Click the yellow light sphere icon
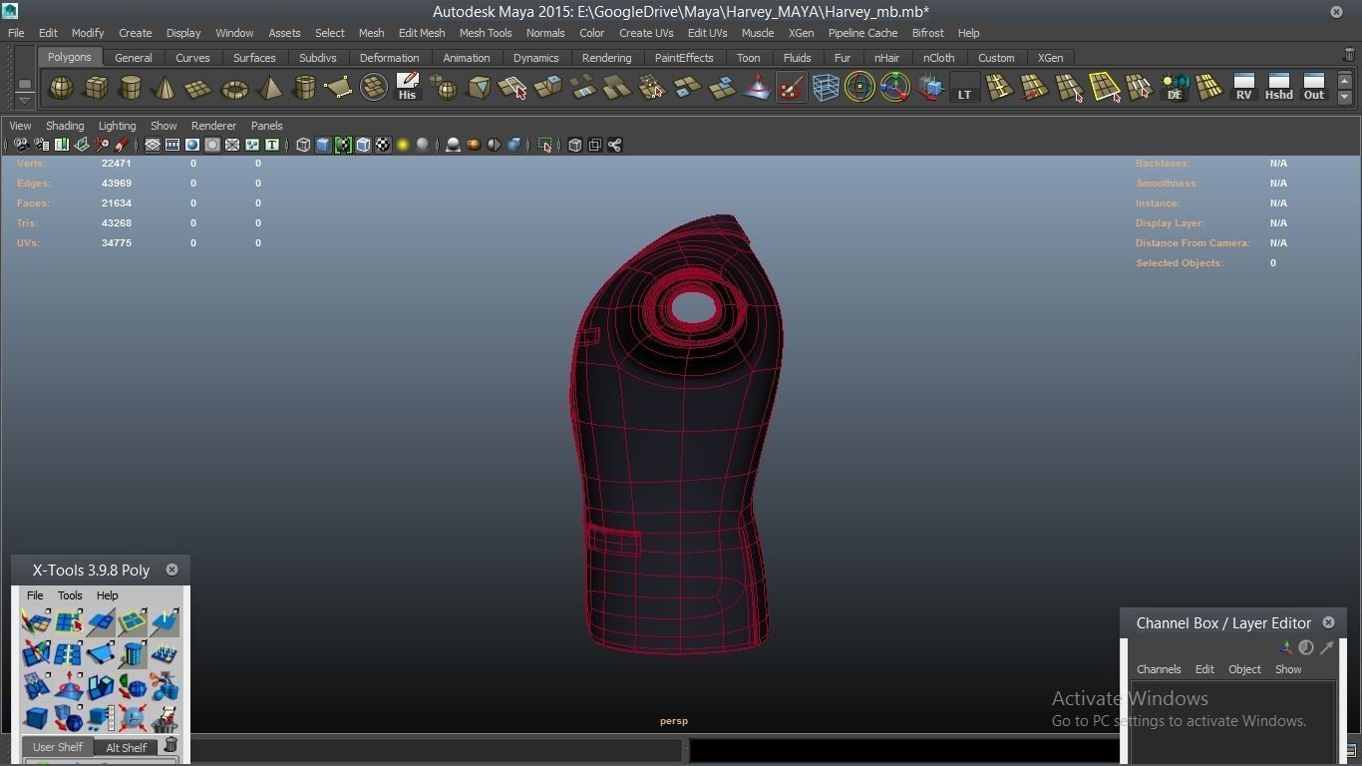The image size is (1362, 766). [403, 145]
